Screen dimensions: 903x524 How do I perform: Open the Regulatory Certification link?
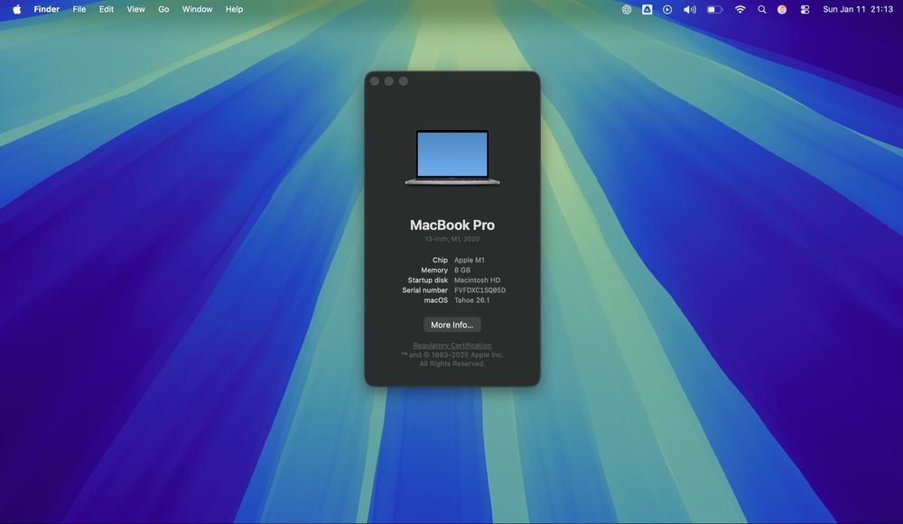tap(452, 345)
